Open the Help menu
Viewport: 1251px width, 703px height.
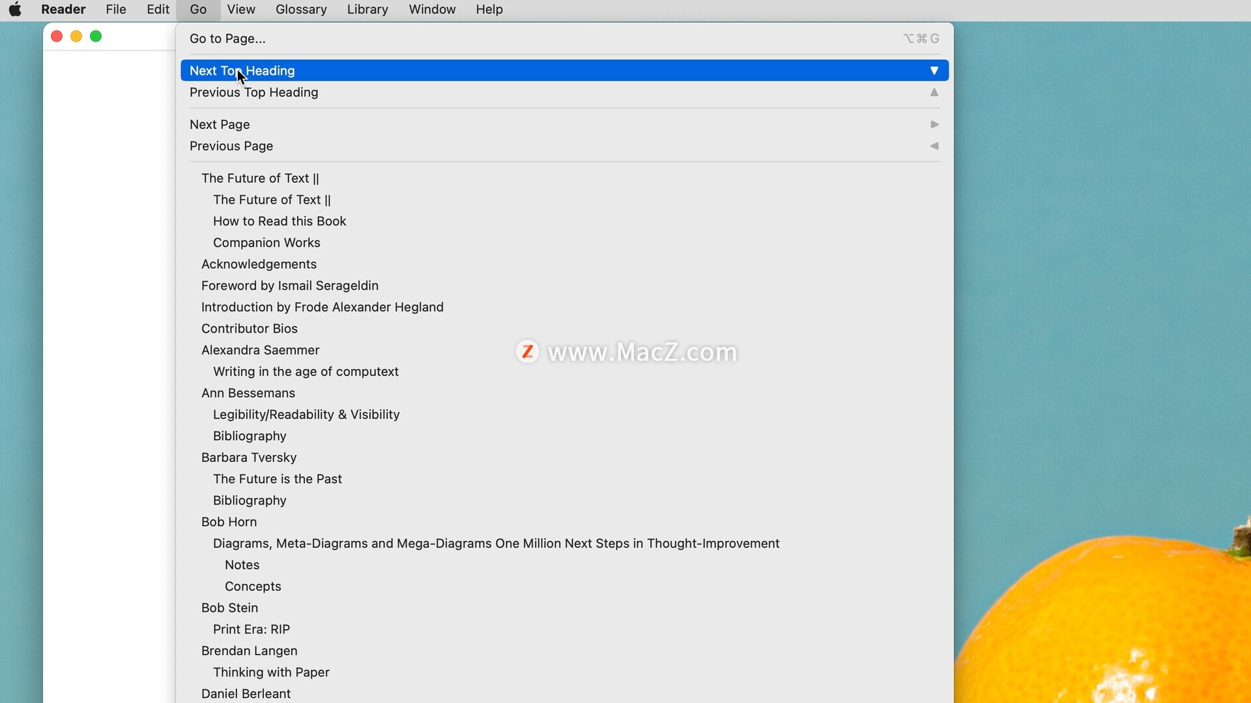click(489, 10)
